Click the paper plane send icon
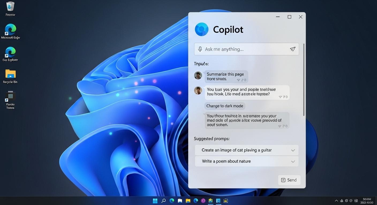This screenshot has width=377, height=205. pos(292,49)
